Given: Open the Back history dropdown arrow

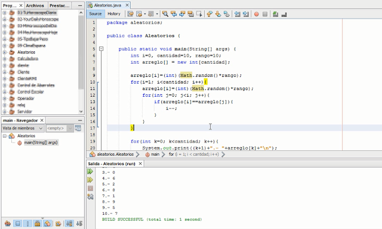Looking at the screenshot, I should (144, 14).
